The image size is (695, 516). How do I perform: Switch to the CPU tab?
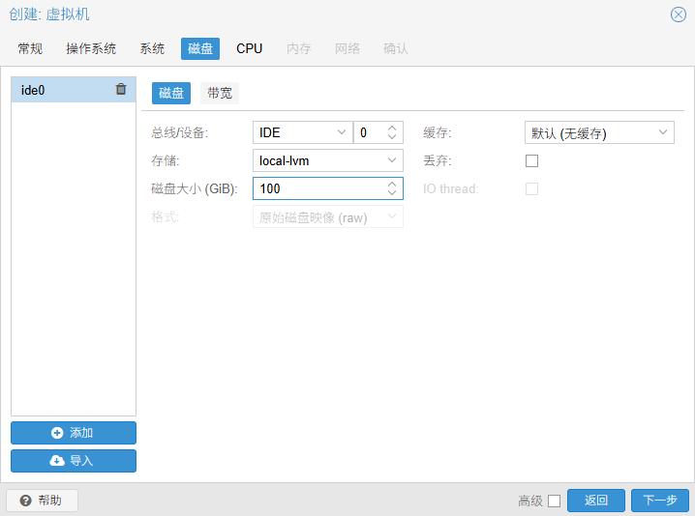click(249, 48)
